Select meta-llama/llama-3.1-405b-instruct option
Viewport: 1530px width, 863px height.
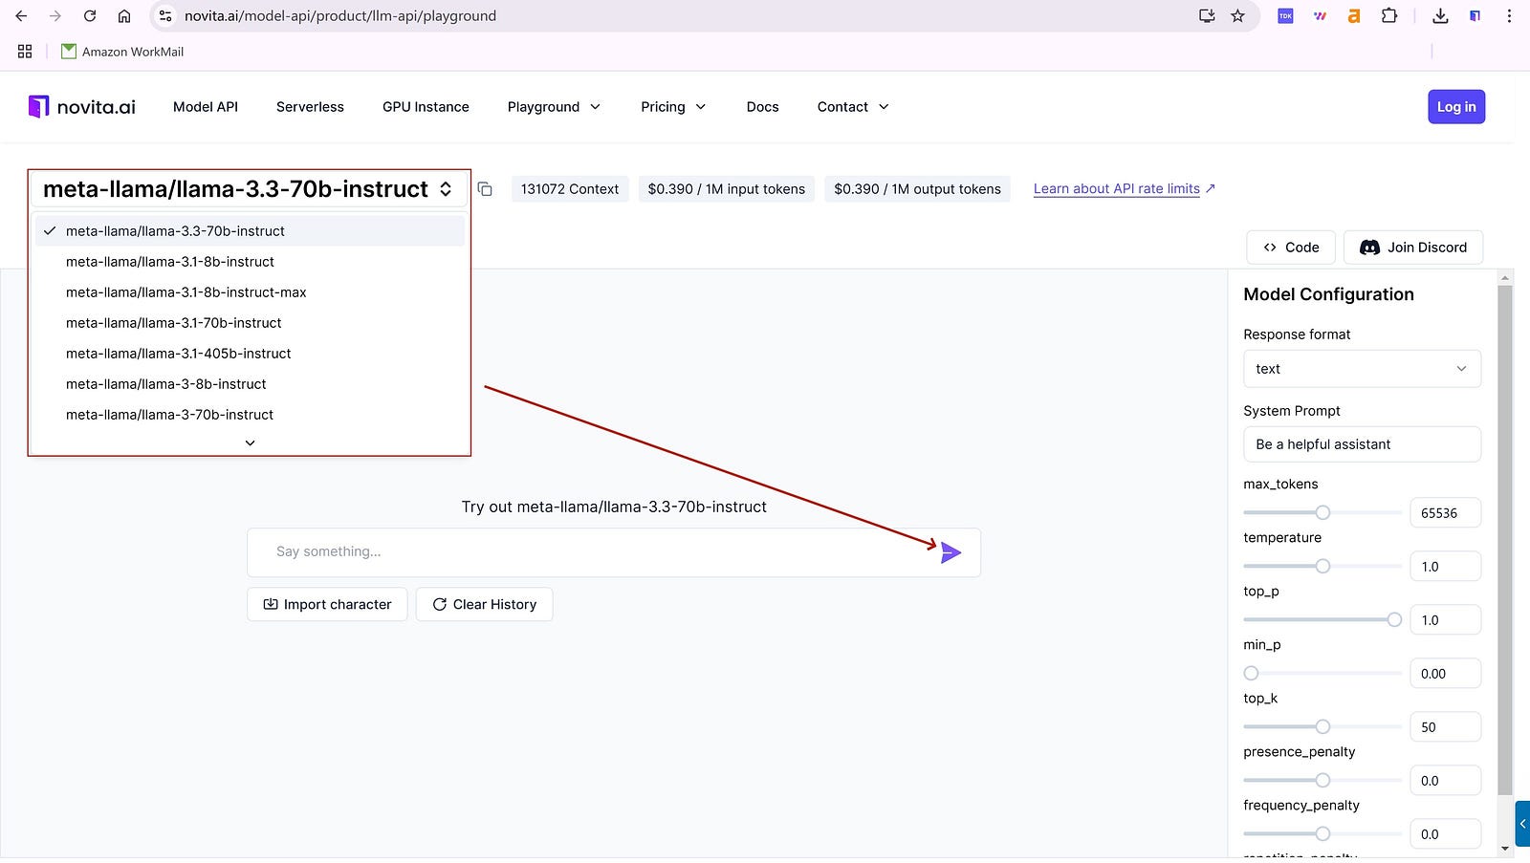click(x=250, y=354)
